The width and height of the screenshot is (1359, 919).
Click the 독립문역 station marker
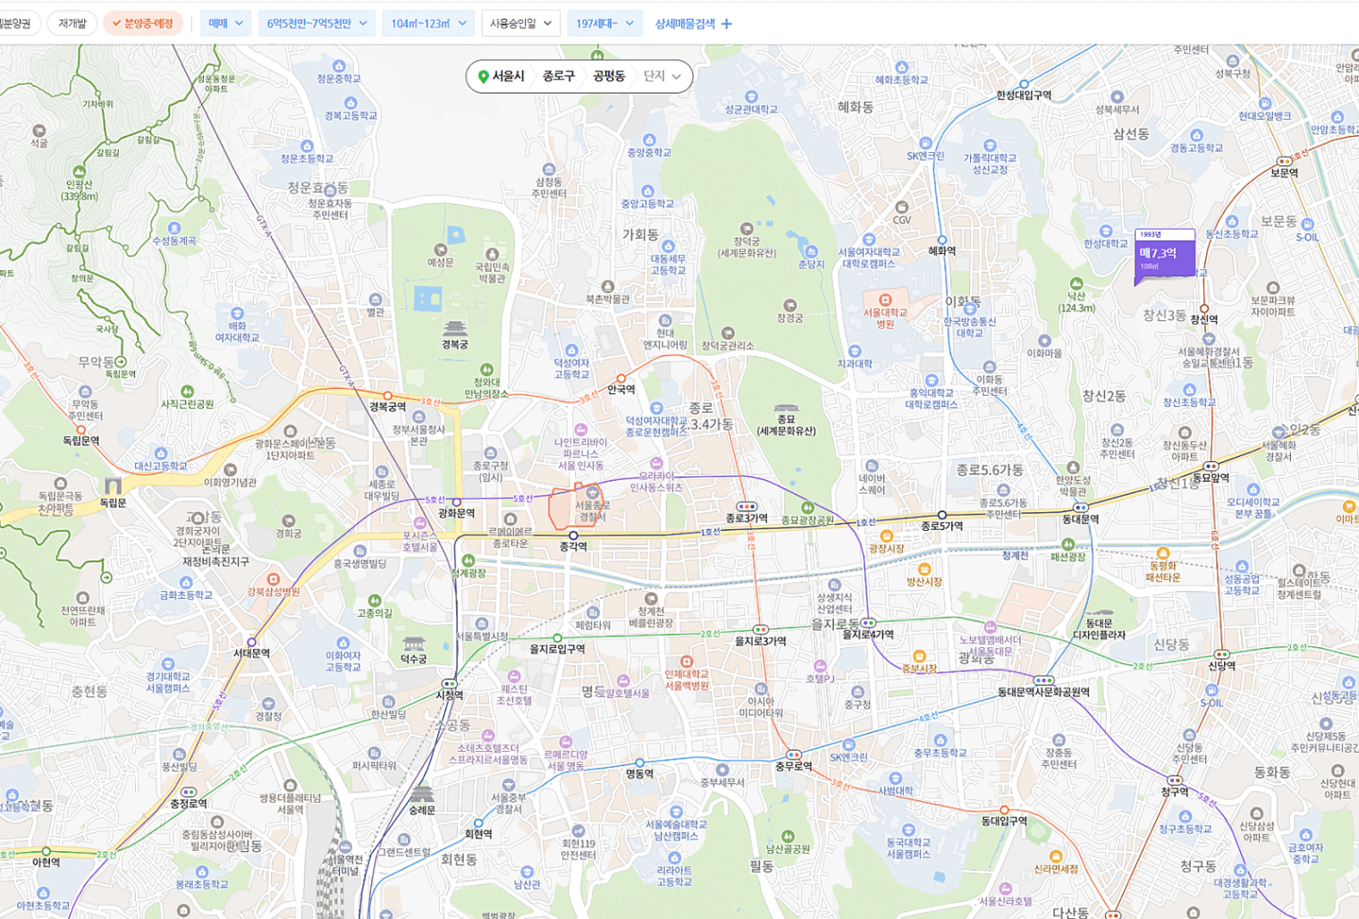(x=80, y=429)
